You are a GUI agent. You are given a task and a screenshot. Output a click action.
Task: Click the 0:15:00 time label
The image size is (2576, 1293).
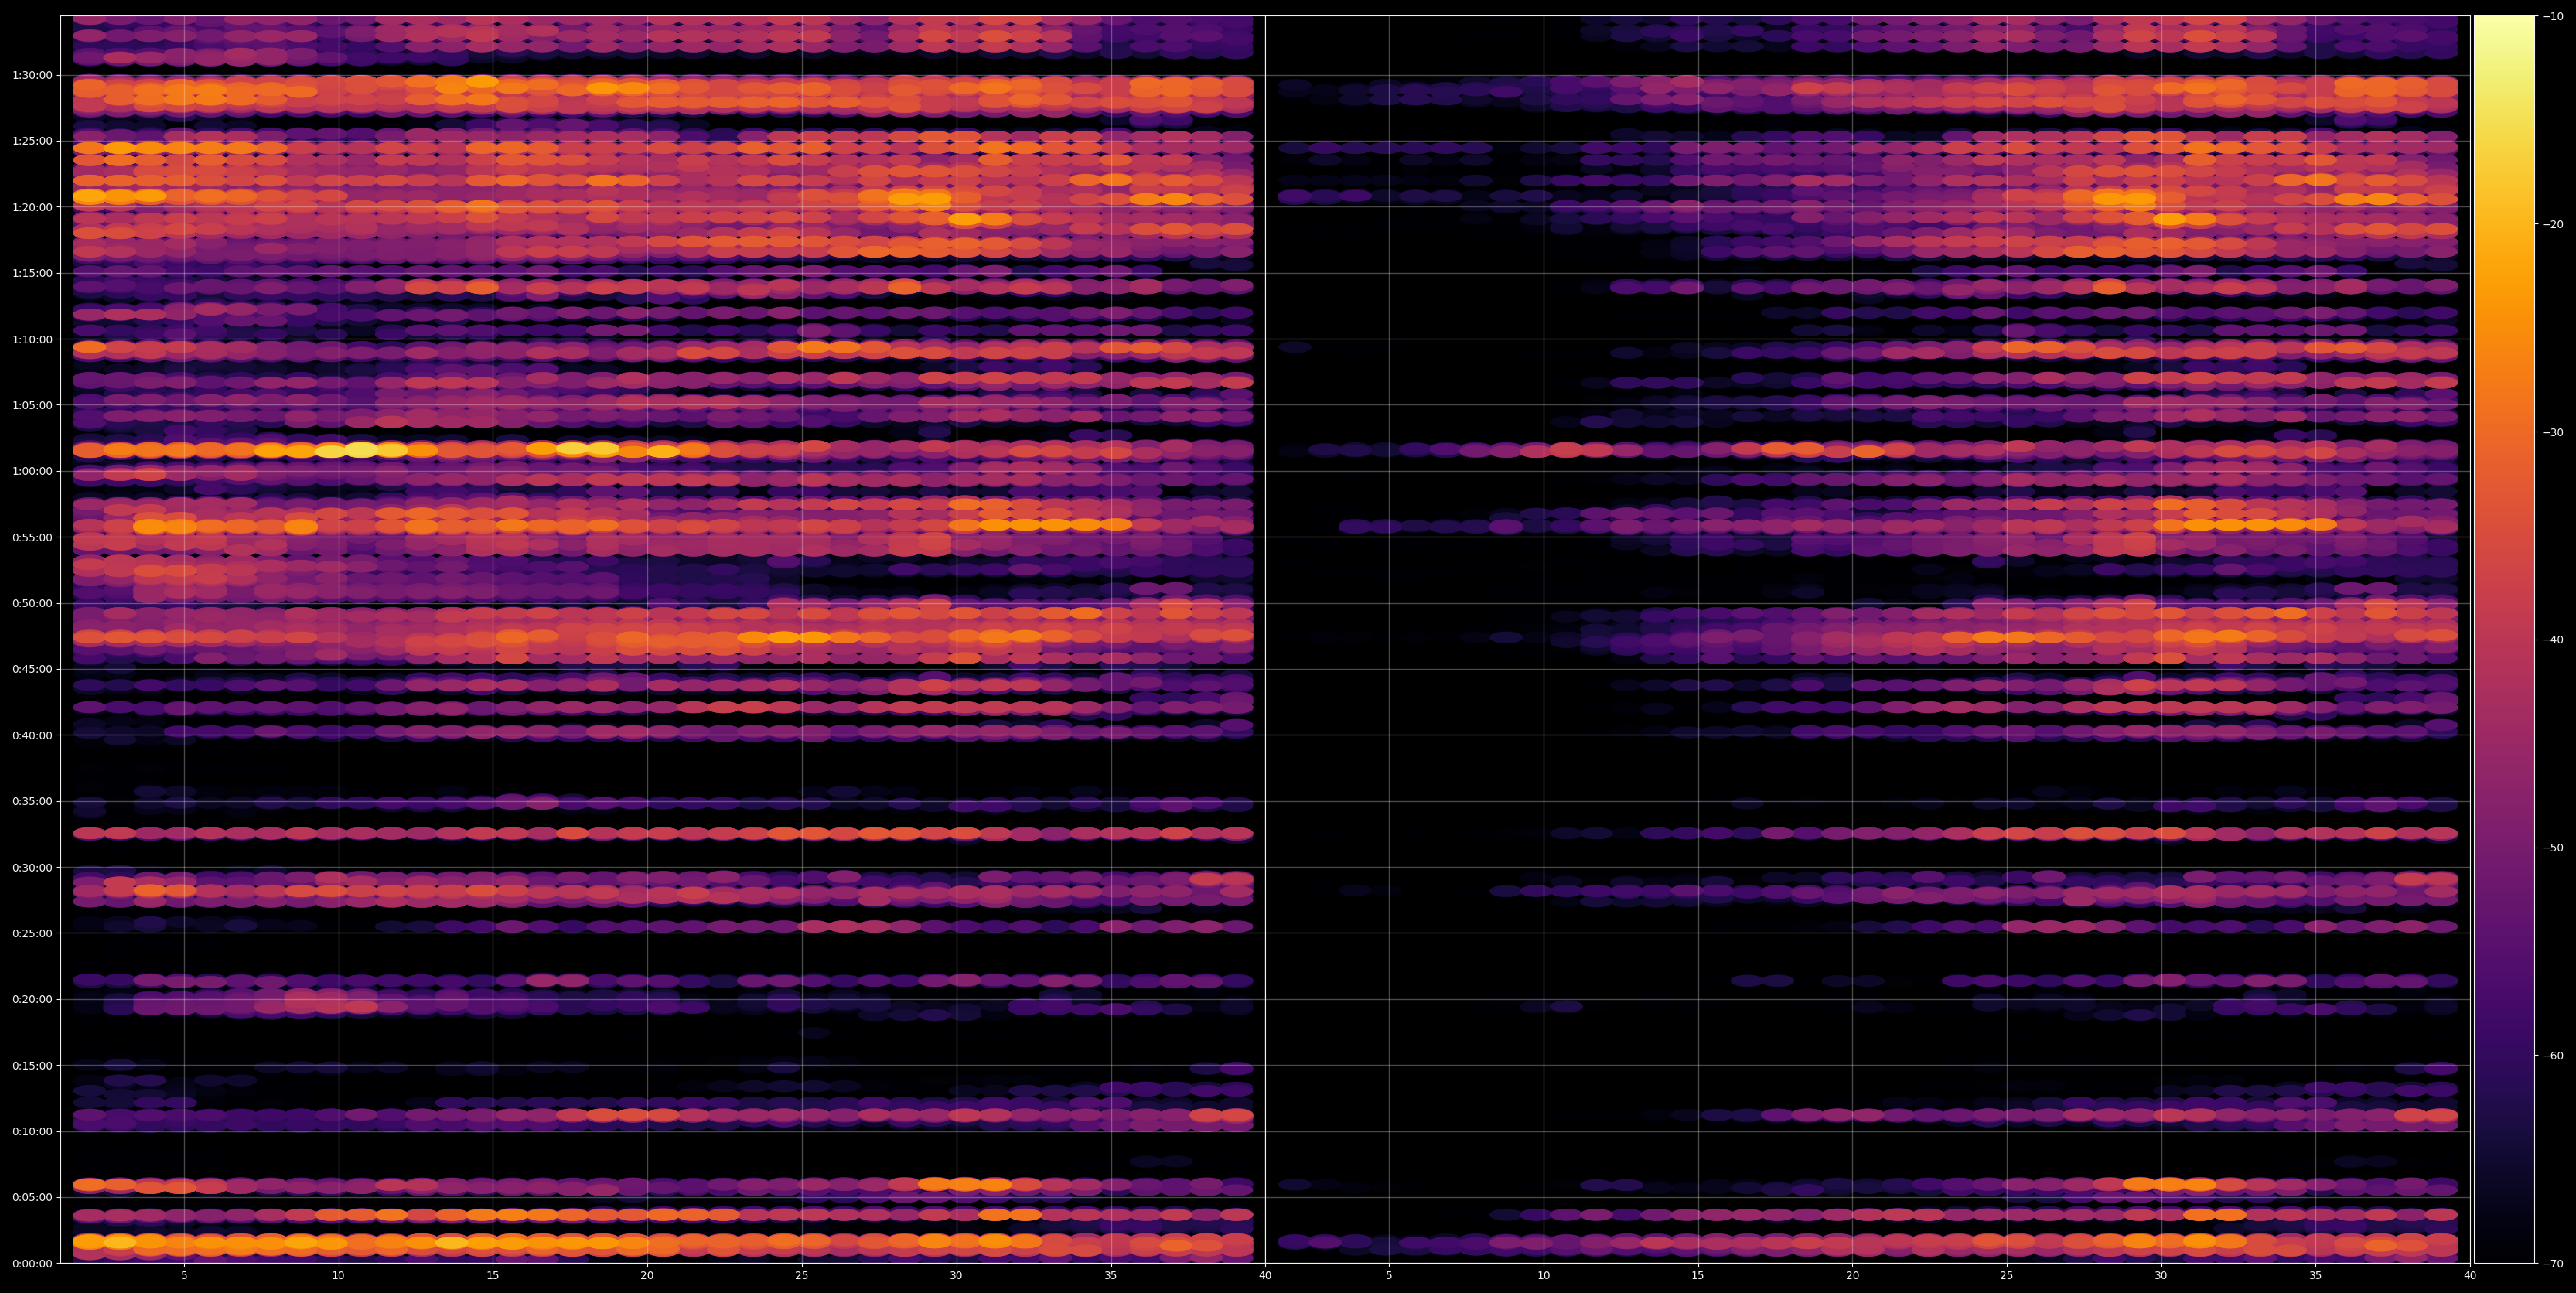(x=33, y=1065)
